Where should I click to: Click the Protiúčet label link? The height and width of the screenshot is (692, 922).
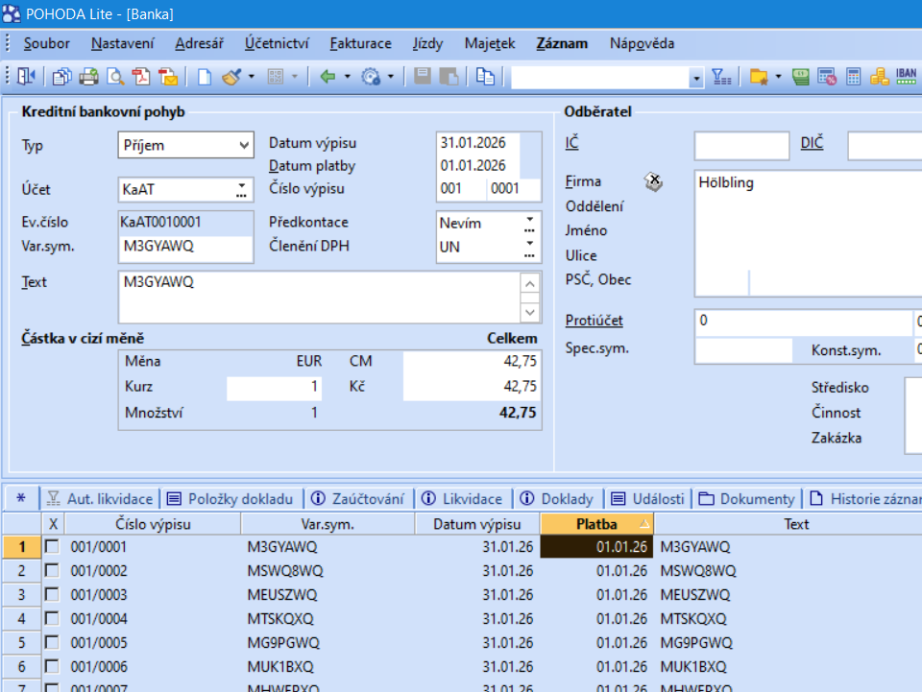click(594, 321)
